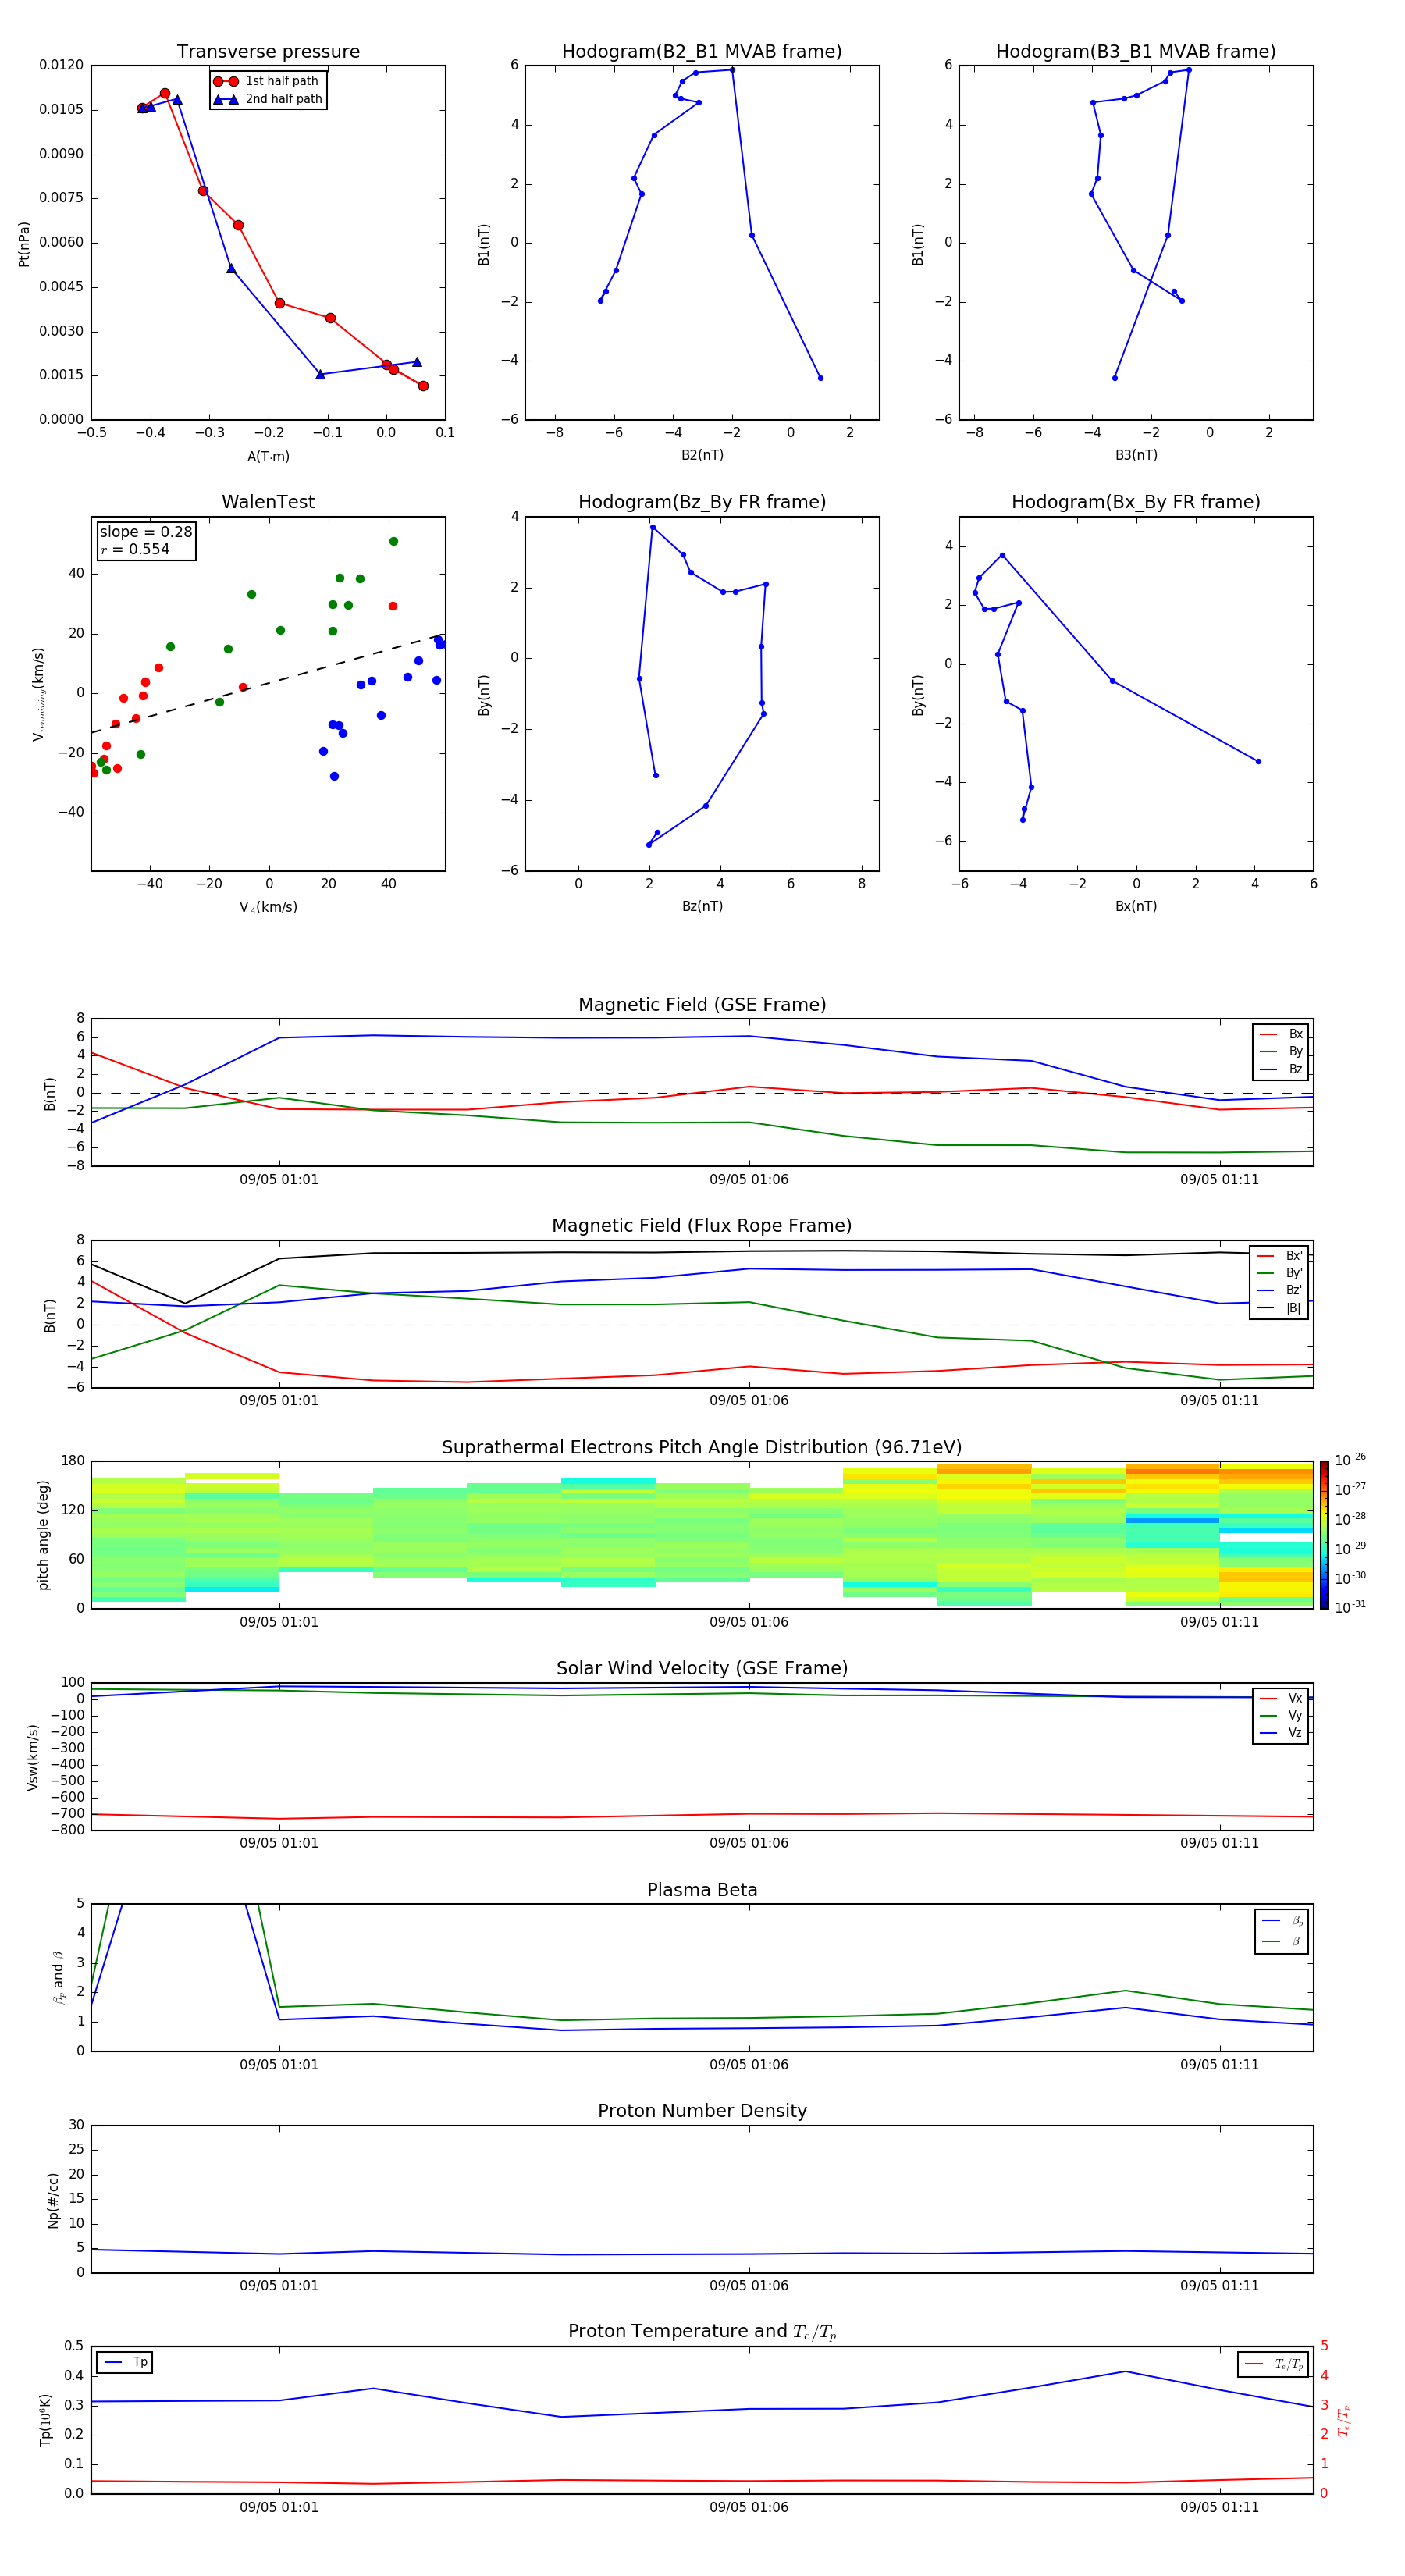Viewport: 1405px width, 2576px height.
Task: Click the "B2(nT)" x-axis label
Action: (x=702, y=455)
